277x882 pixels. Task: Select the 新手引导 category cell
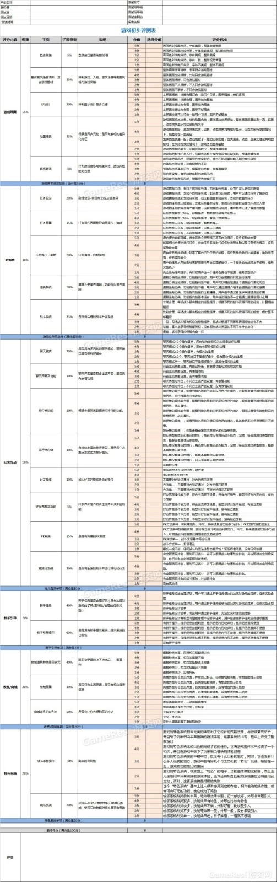10,617
